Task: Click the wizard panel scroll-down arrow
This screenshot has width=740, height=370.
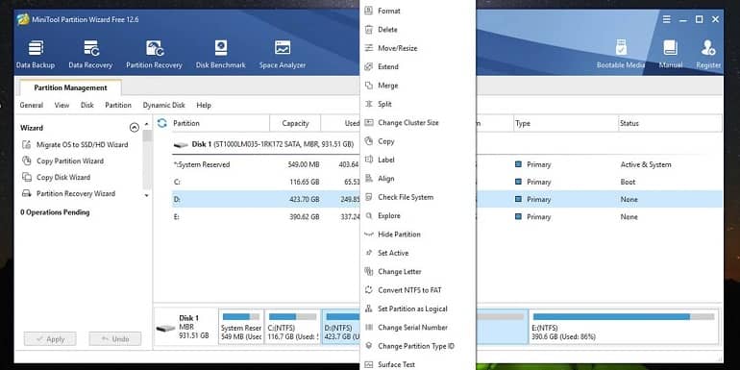Action: (x=147, y=195)
